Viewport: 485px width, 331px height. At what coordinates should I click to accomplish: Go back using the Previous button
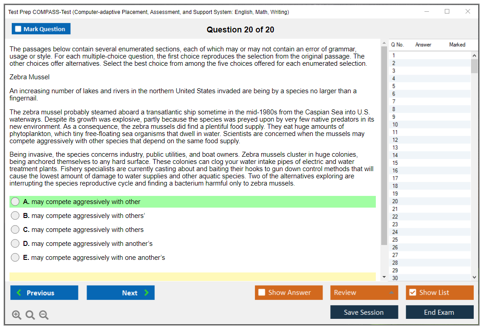click(44, 293)
